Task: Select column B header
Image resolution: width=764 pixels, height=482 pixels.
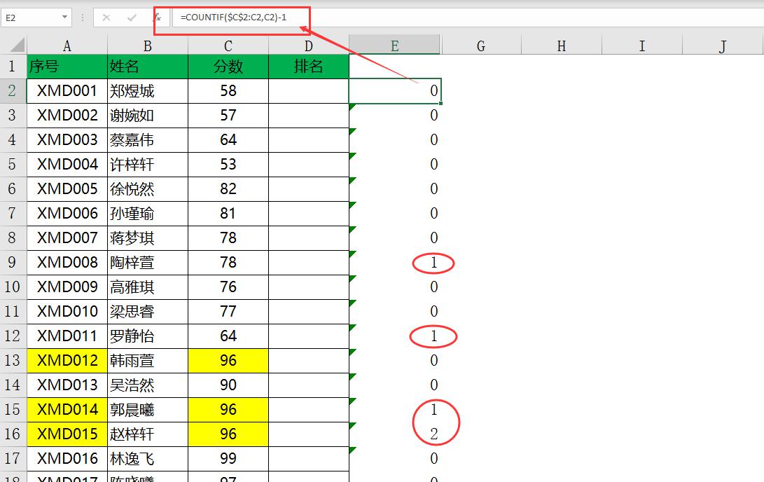Action: [148, 46]
